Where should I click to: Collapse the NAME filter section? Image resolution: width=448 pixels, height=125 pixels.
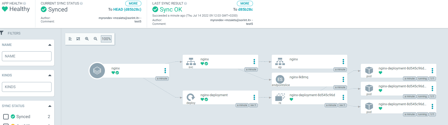coord(50,45)
